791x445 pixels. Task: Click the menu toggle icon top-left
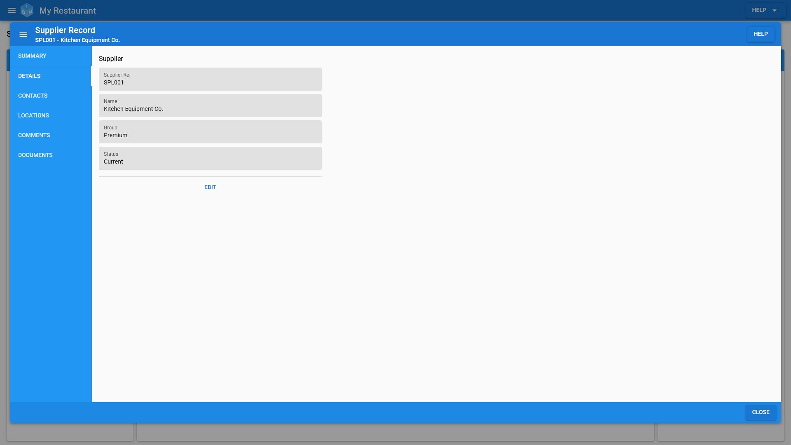tap(12, 10)
